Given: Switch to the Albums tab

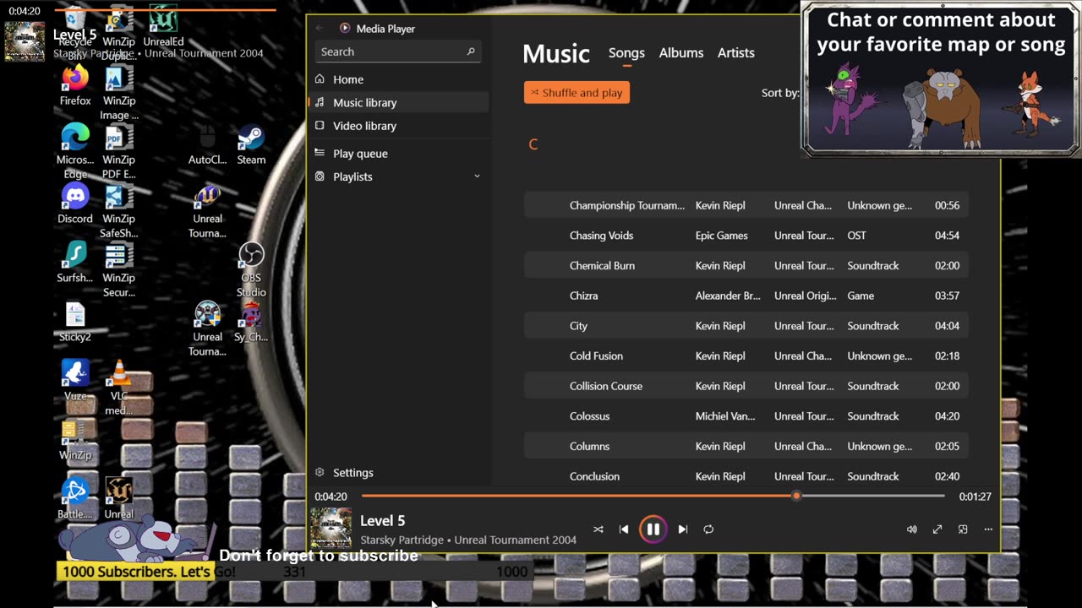Looking at the screenshot, I should coord(681,52).
